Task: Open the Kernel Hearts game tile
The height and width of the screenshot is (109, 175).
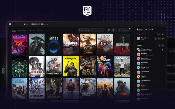Action: click(x=54, y=66)
